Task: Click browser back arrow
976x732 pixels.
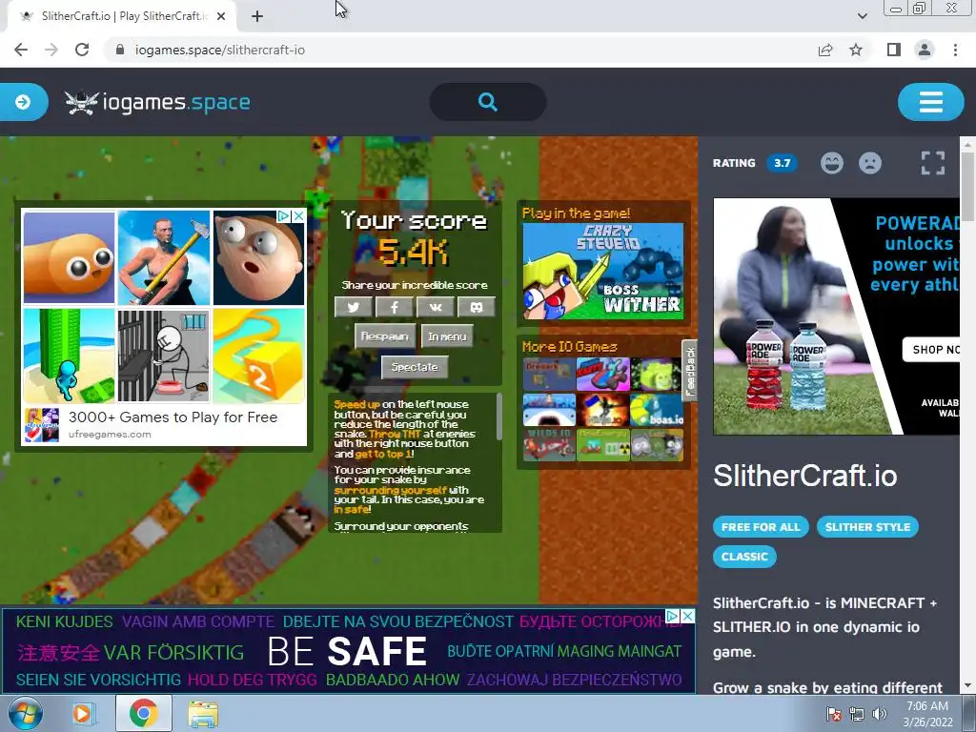Action: (x=21, y=50)
